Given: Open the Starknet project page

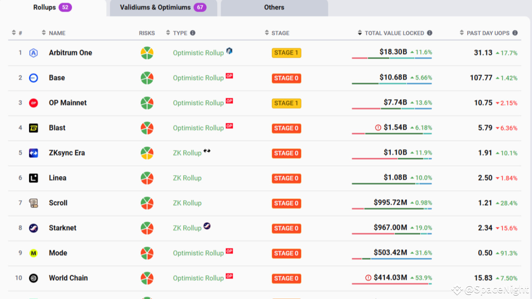Looking at the screenshot, I should click(x=63, y=228).
